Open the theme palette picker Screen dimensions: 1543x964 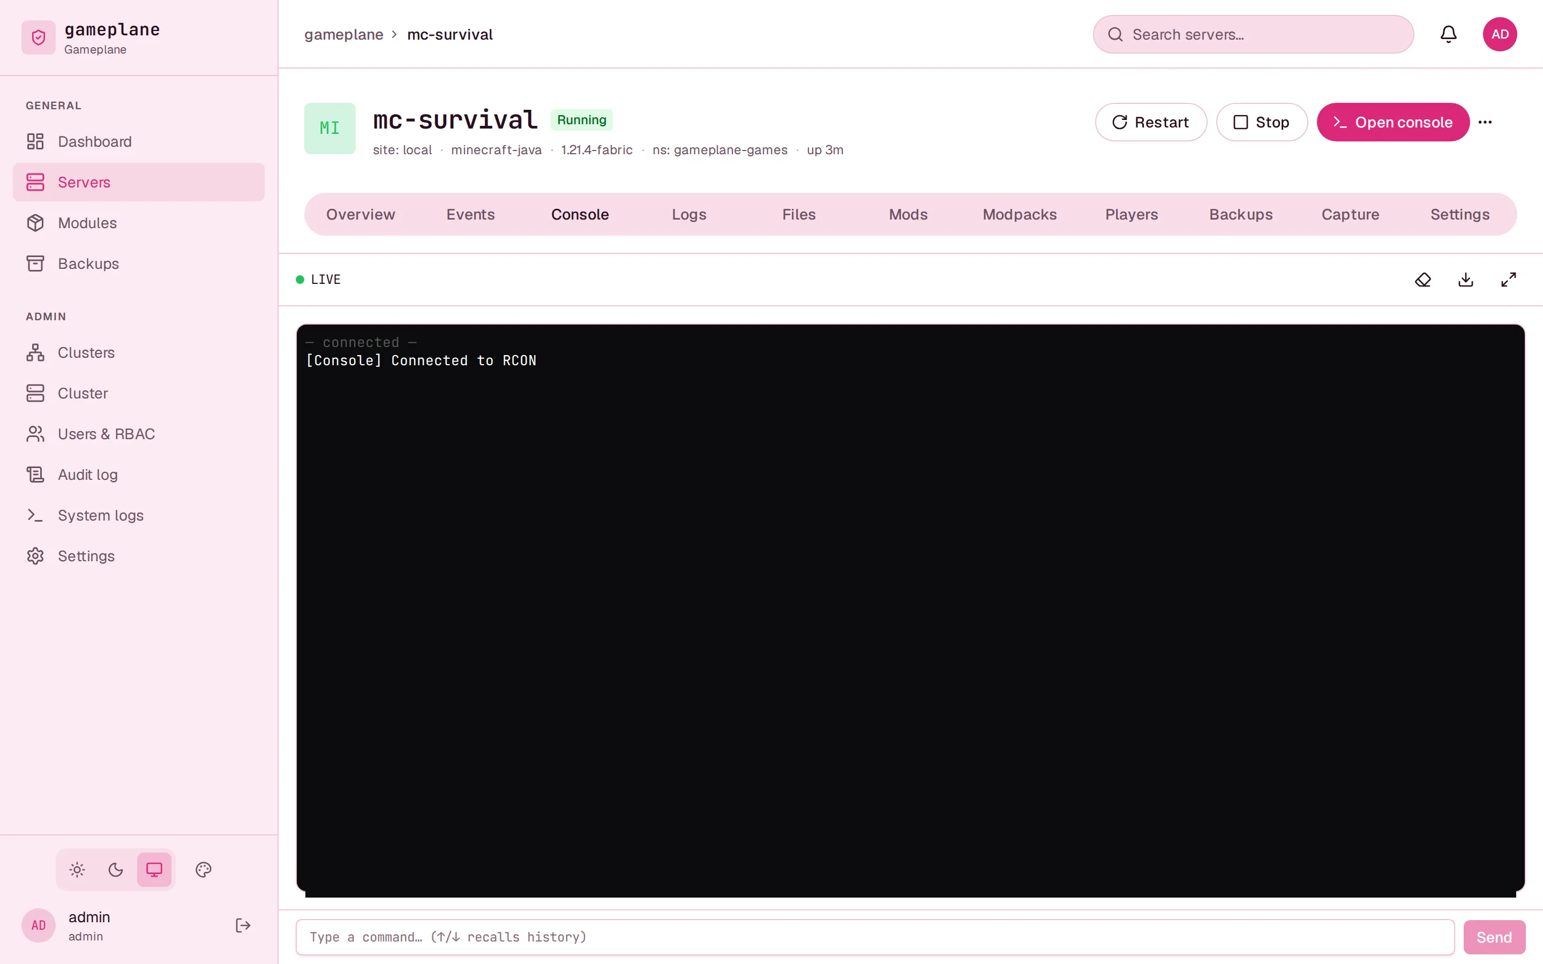click(204, 870)
